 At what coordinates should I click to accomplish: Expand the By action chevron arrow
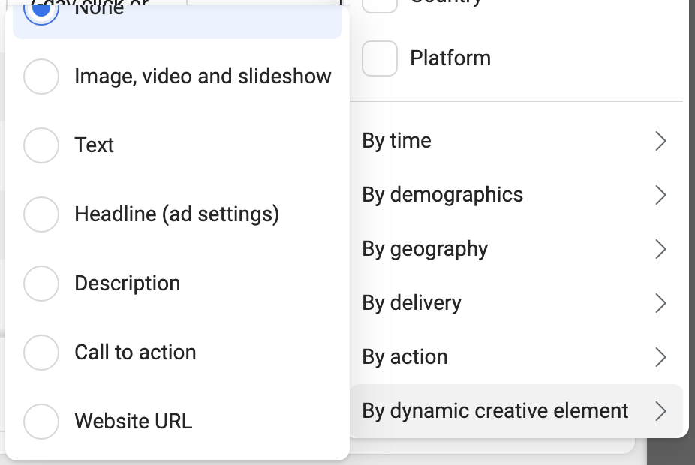(x=660, y=358)
